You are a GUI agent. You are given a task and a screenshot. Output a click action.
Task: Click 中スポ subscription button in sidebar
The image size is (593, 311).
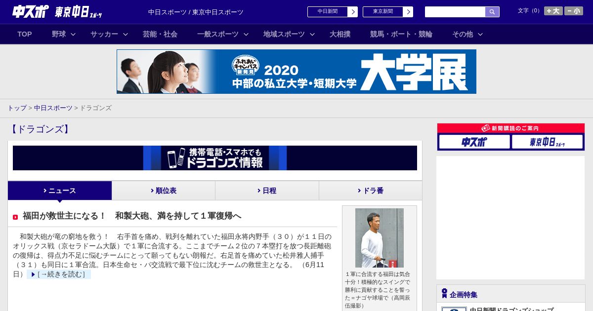pos(474,142)
